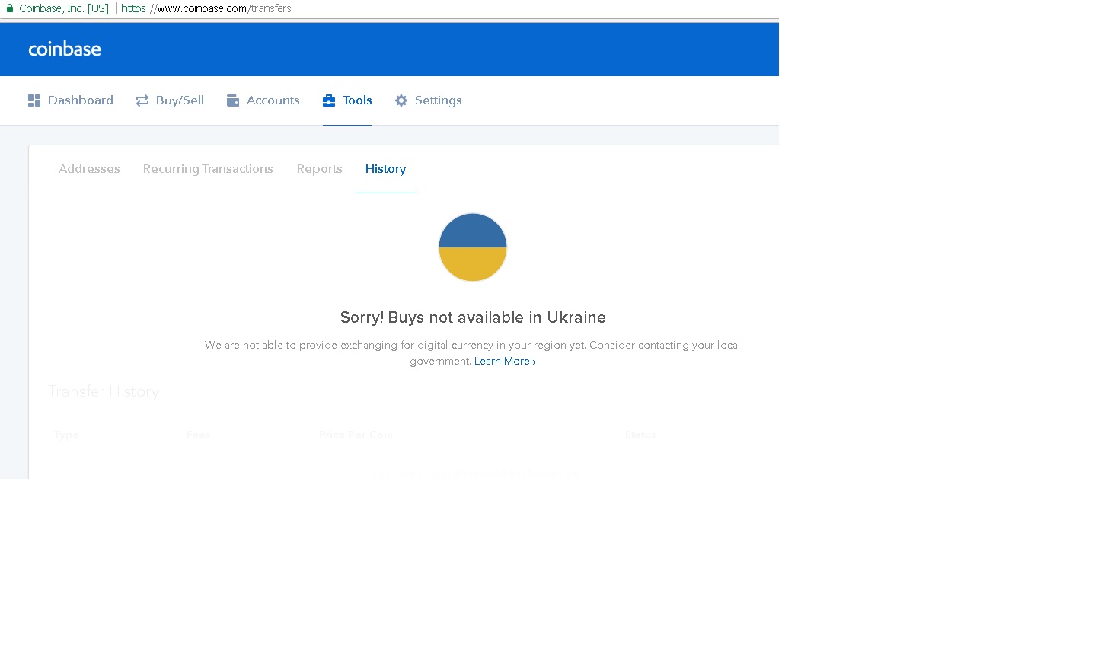Open Settings via its text label
The width and height of the screenshot is (1098, 660).
[x=439, y=100]
